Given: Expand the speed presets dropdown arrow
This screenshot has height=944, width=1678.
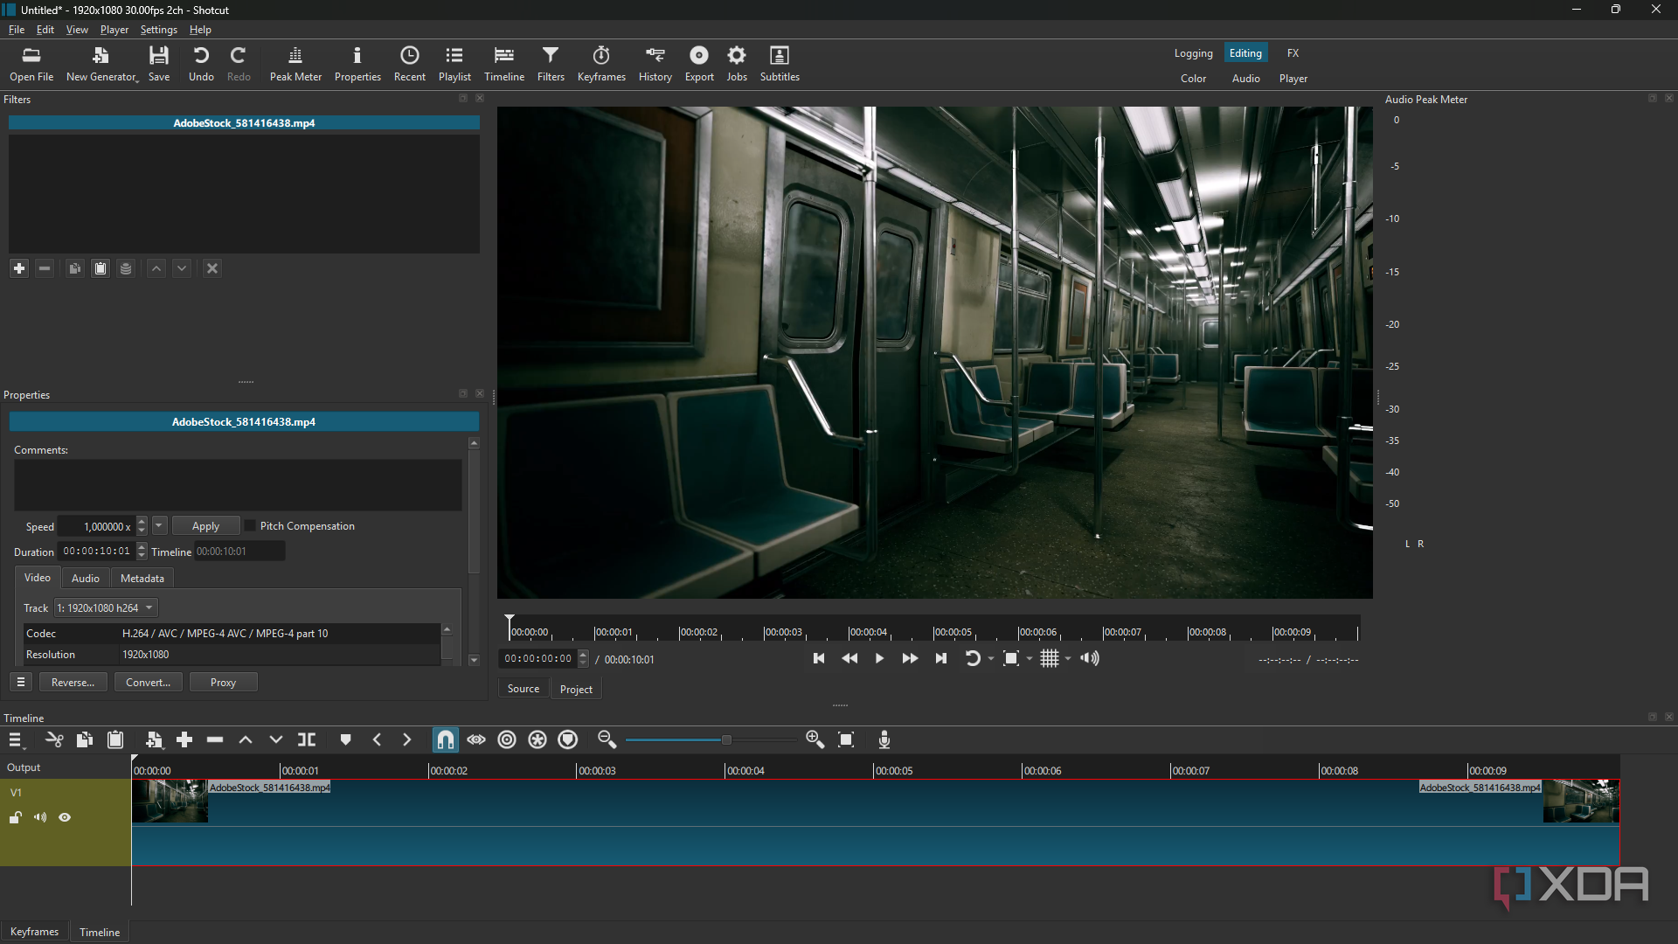Looking at the screenshot, I should [159, 526].
